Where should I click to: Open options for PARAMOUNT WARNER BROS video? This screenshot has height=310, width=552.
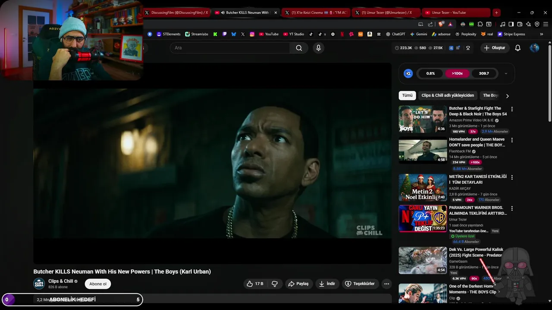pos(512,208)
